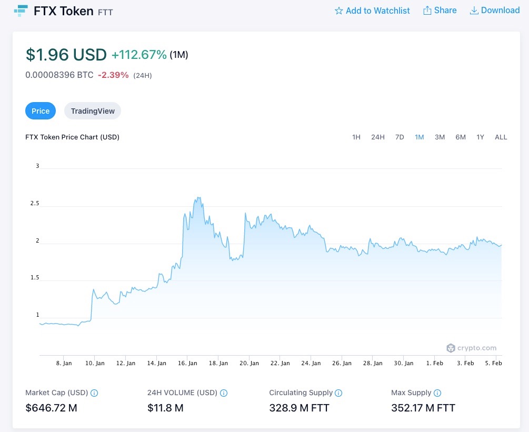The image size is (529, 432).
Task: Open Circulating Supply info icon
Action: 338,393
